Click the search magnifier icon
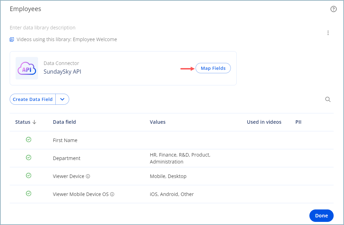Screen dimensions: 344x225 point(328,100)
